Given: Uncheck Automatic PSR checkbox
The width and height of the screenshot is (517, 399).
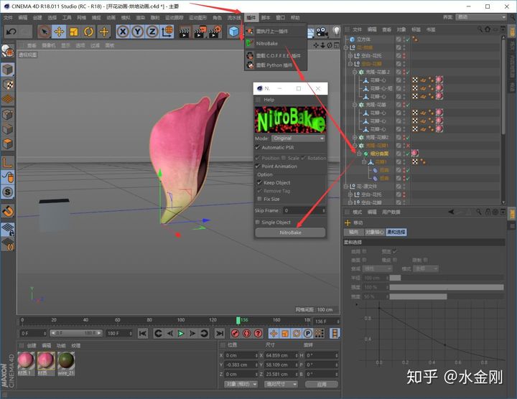Looking at the screenshot, I should [258, 147].
